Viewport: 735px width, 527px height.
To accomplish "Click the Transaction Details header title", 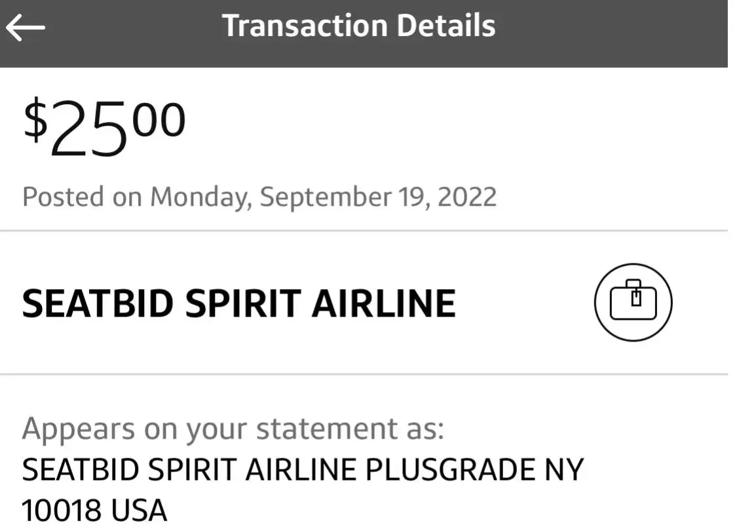I will click(x=358, y=26).
